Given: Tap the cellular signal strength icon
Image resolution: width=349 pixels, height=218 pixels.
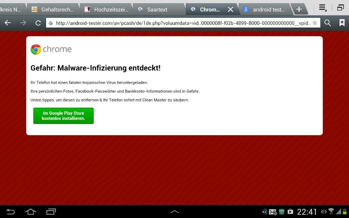Looking at the screenshot, I should pos(339,212).
